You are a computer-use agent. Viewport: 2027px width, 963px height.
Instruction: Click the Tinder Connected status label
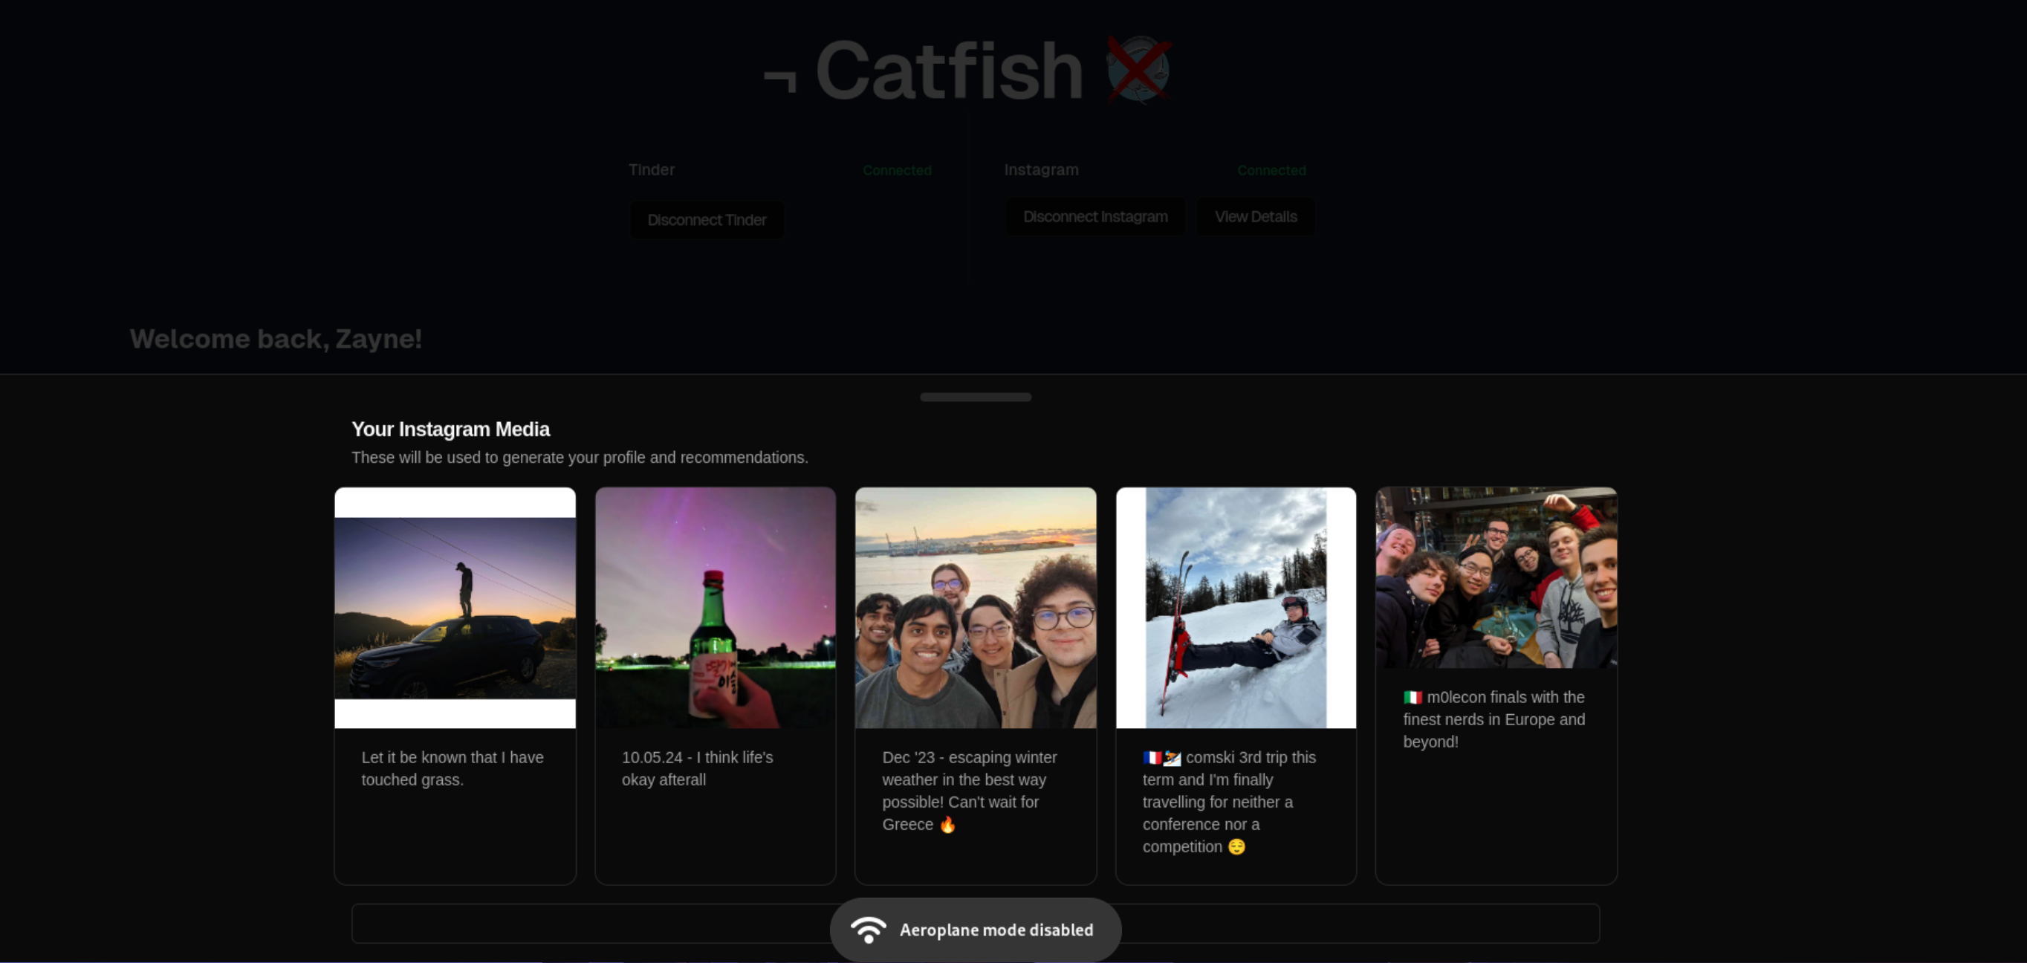(896, 170)
